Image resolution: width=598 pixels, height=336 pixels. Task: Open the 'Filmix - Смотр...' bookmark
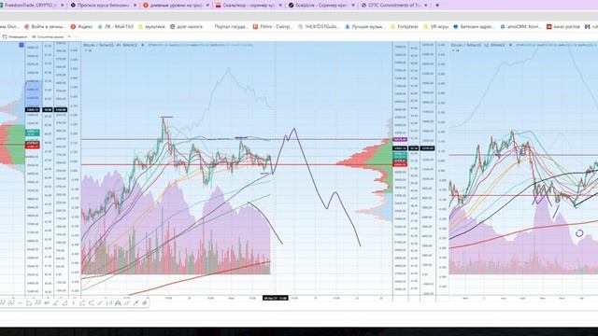(x=273, y=27)
